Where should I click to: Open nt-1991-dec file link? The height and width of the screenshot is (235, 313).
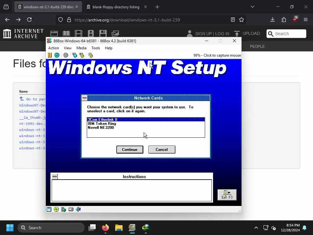coord(32,124)
